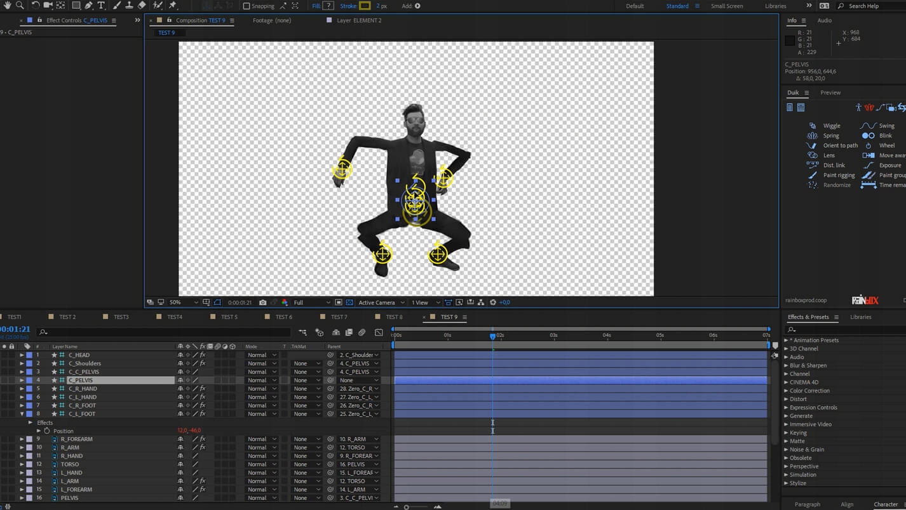Screen dimensions: 906x510
Task: Open blending mode dropdown for C_PELVIS layer
Action: click(x=262, y=381)
